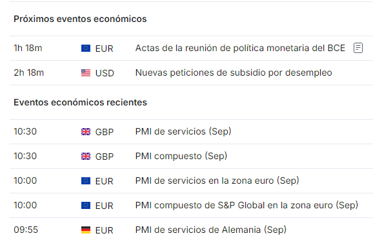Image resolution: width=373 pixels, height=240 pixels.
Task: Click UK flag next to PMI compuesto
Action: [86, 157]
